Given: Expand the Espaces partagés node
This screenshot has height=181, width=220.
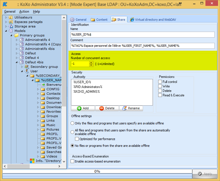Looking at the screenshot, I should coord(6,22).
